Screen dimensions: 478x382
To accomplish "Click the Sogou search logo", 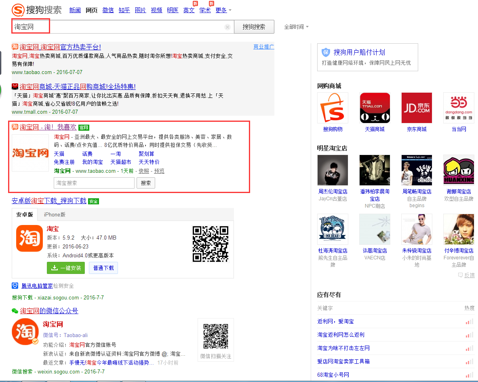I will pyautogui.click(x=37, y=10).
